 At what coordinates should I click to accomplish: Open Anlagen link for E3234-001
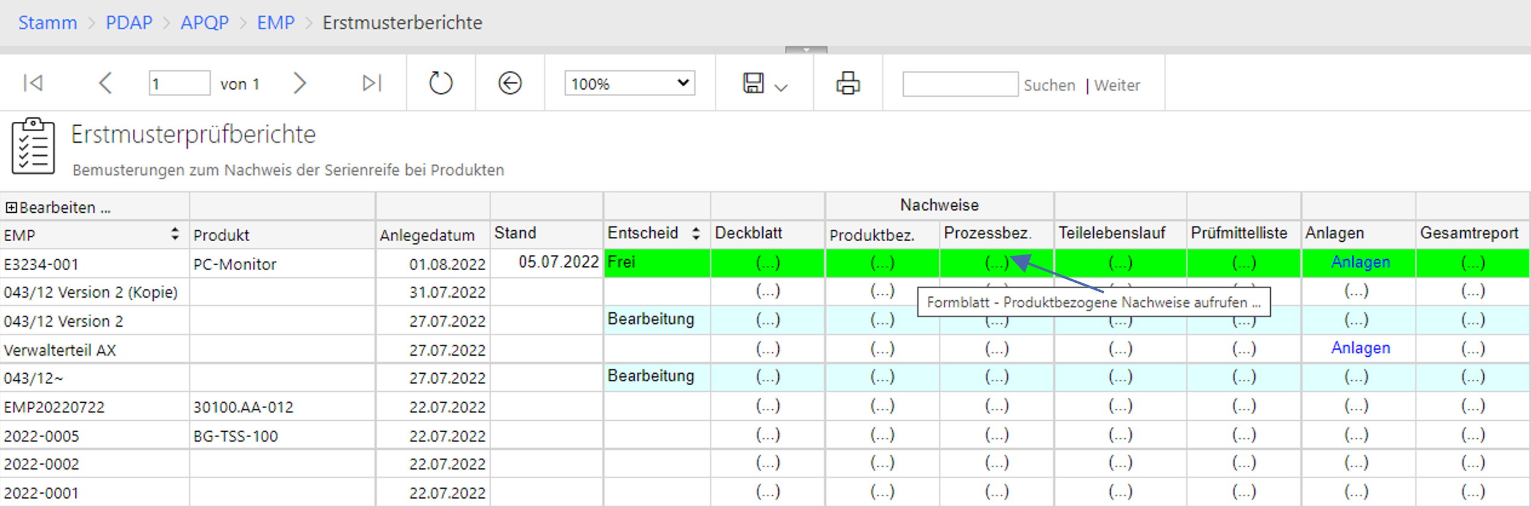tap(1360, 262)
